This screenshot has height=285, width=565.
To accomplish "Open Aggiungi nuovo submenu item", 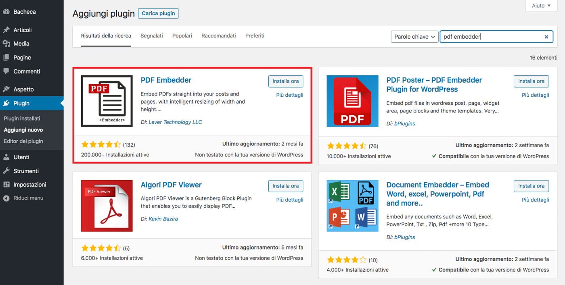I will point(23,130).
